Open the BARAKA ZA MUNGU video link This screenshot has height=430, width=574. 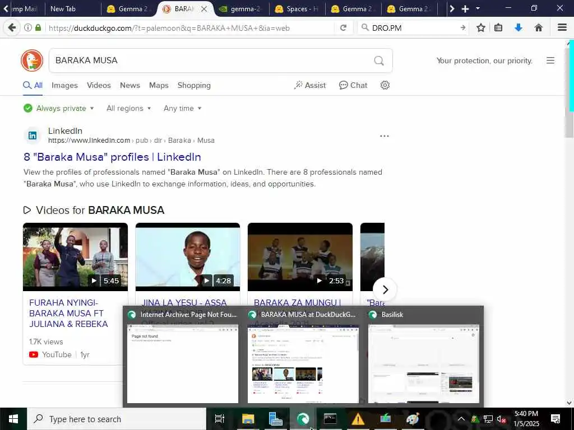[x=297, y=302]
